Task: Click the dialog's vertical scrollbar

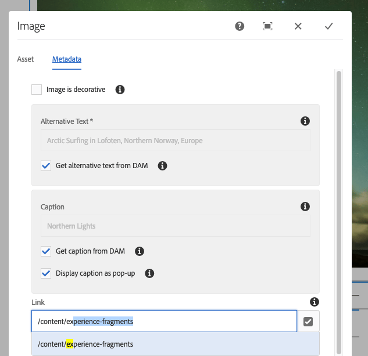Action: [x=339, y=212]
